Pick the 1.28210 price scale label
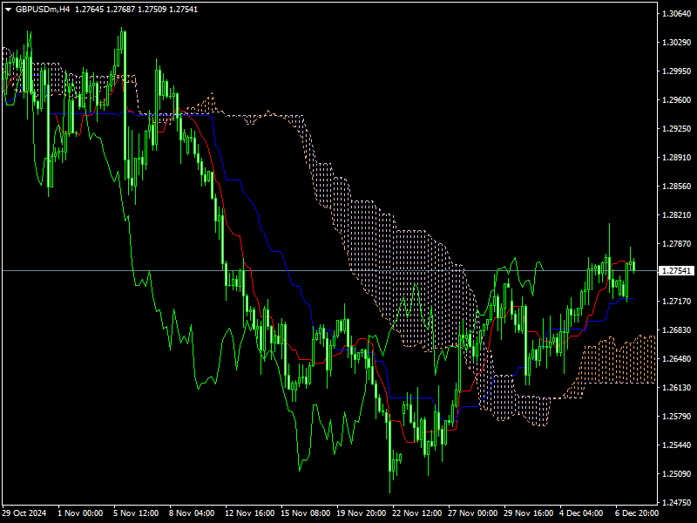697x523 pixels. pyautogui.click(x=677, y=215)
